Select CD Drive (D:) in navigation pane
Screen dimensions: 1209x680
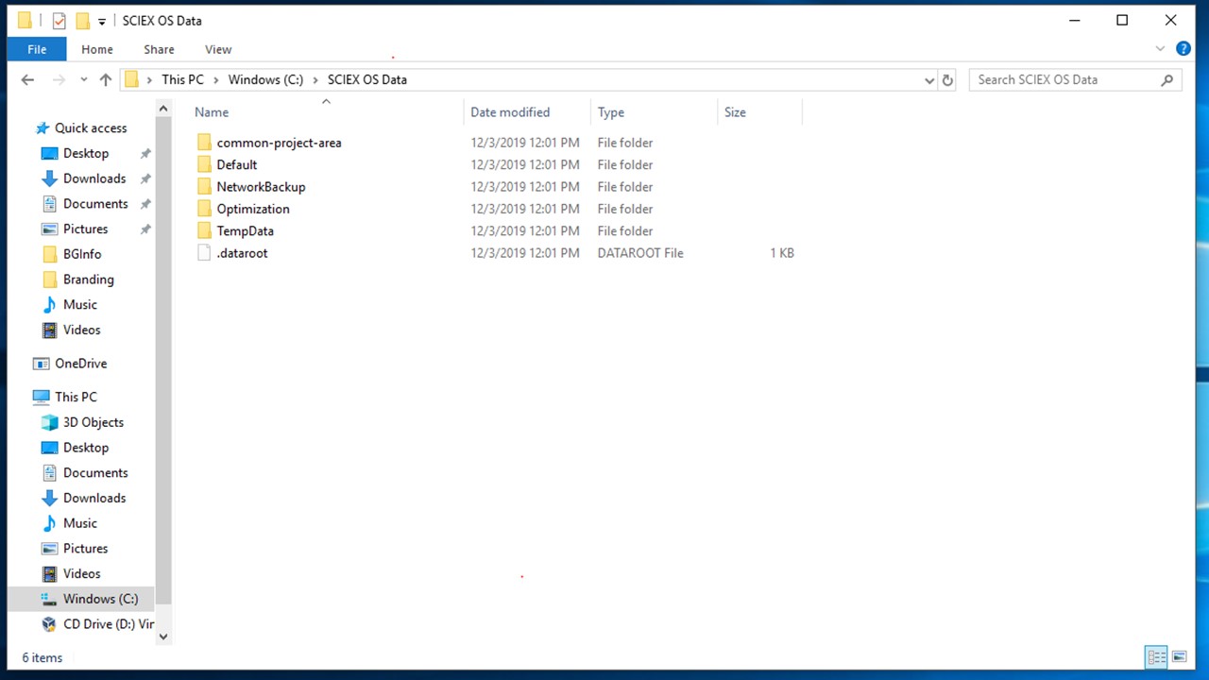(x=108, y=624)
